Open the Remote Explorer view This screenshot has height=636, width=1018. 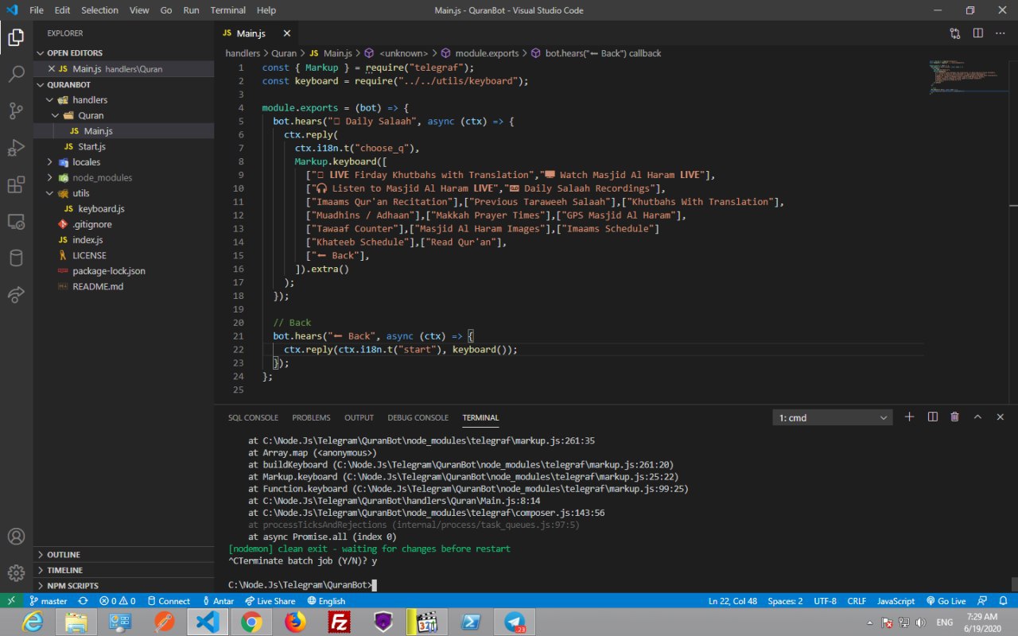[16, 221]
